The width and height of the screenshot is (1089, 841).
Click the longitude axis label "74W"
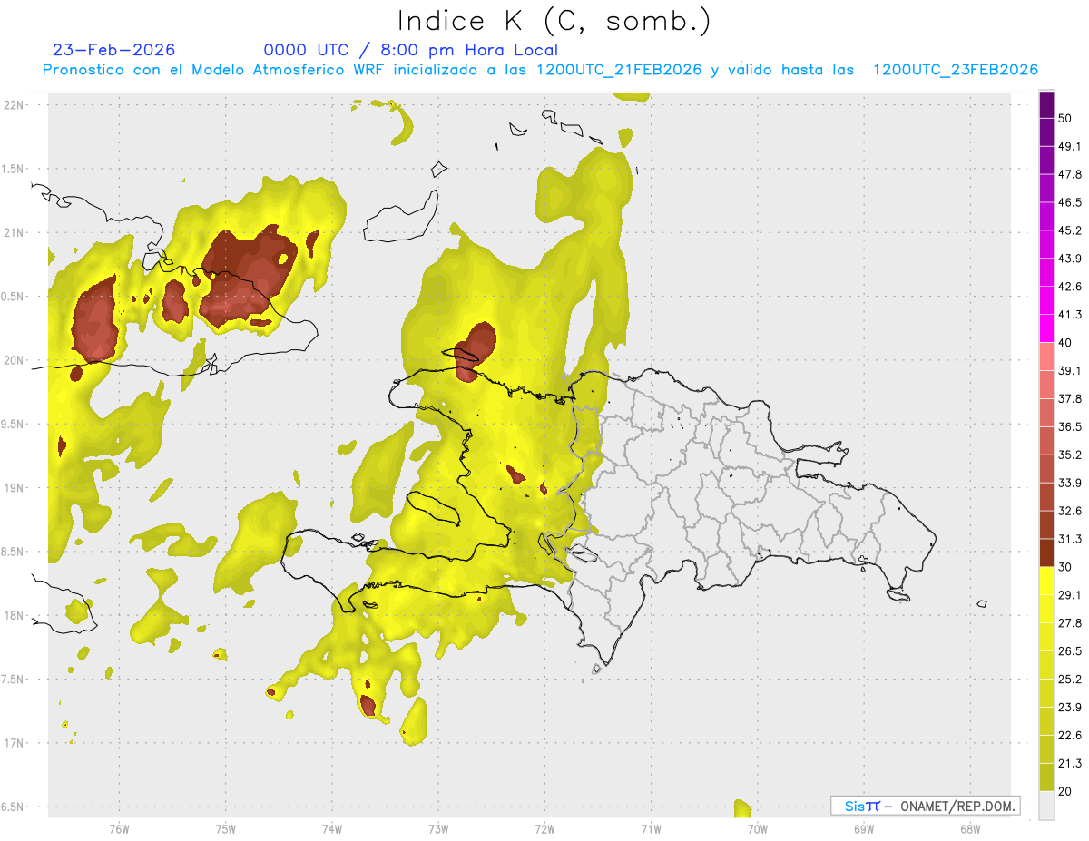pos(331,828)
